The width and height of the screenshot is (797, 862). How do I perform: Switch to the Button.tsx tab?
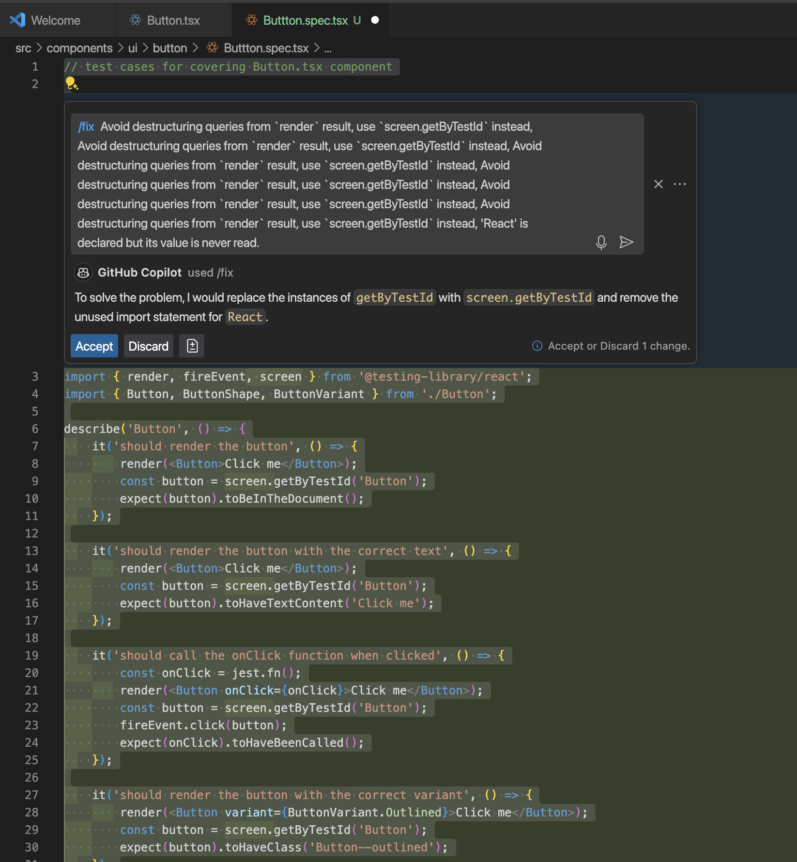point(173,20)
